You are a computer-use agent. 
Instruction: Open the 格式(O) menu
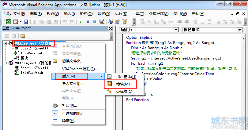86,14
